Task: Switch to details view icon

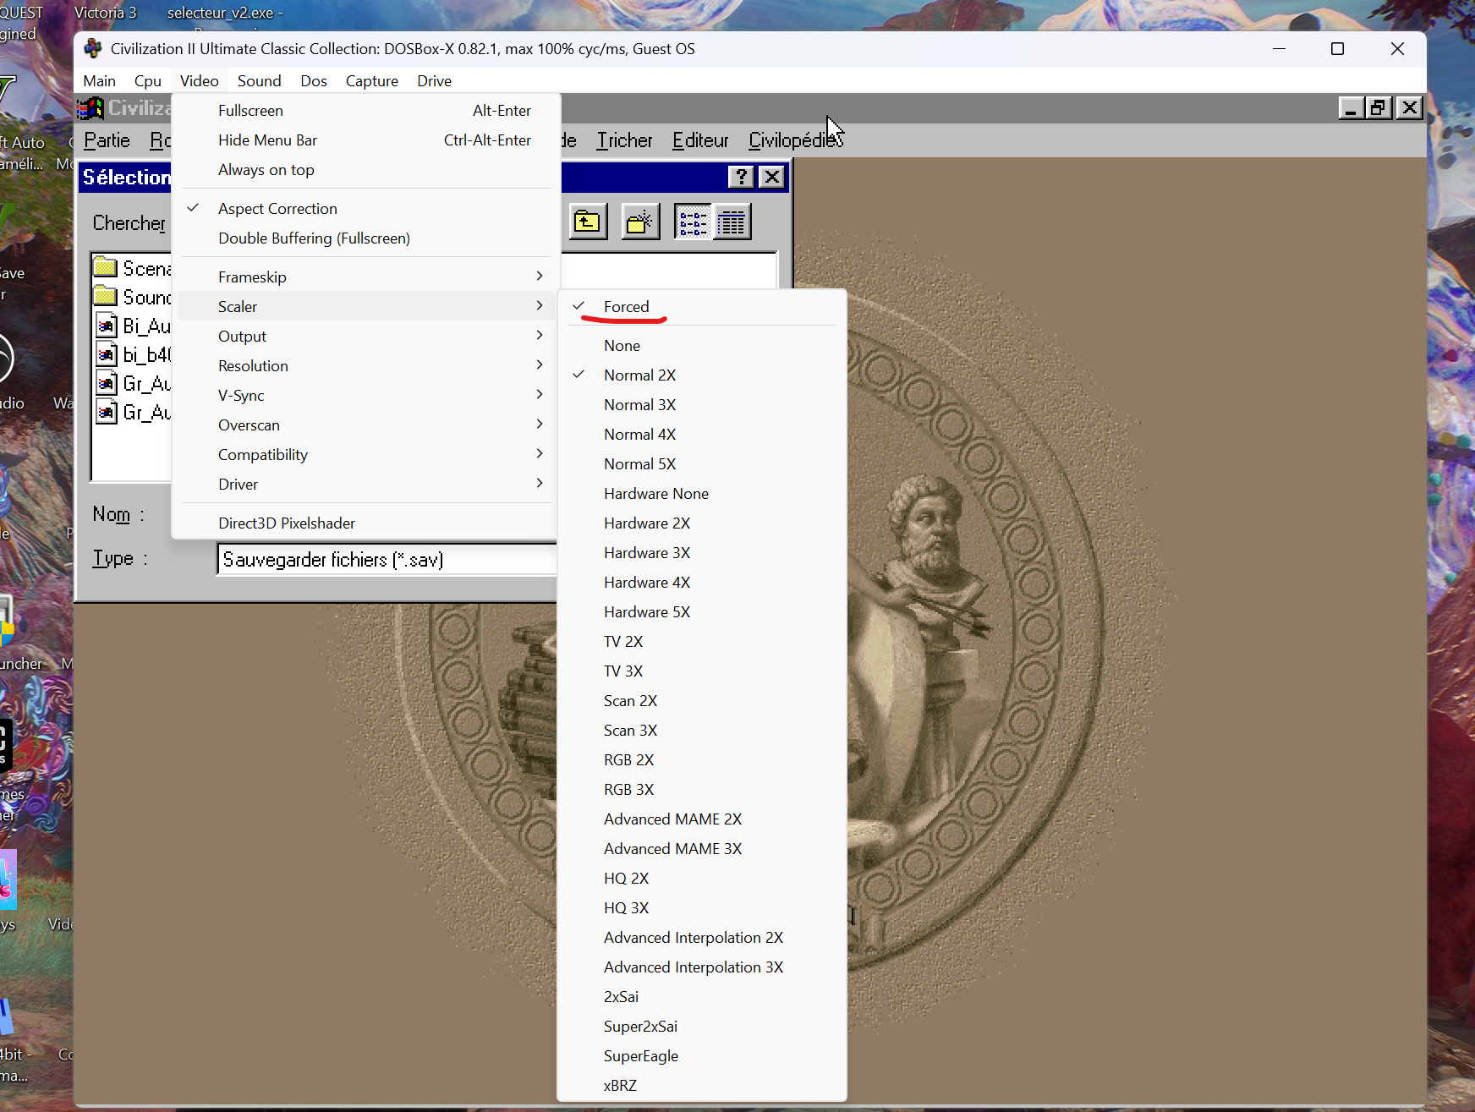Action: 732,222
